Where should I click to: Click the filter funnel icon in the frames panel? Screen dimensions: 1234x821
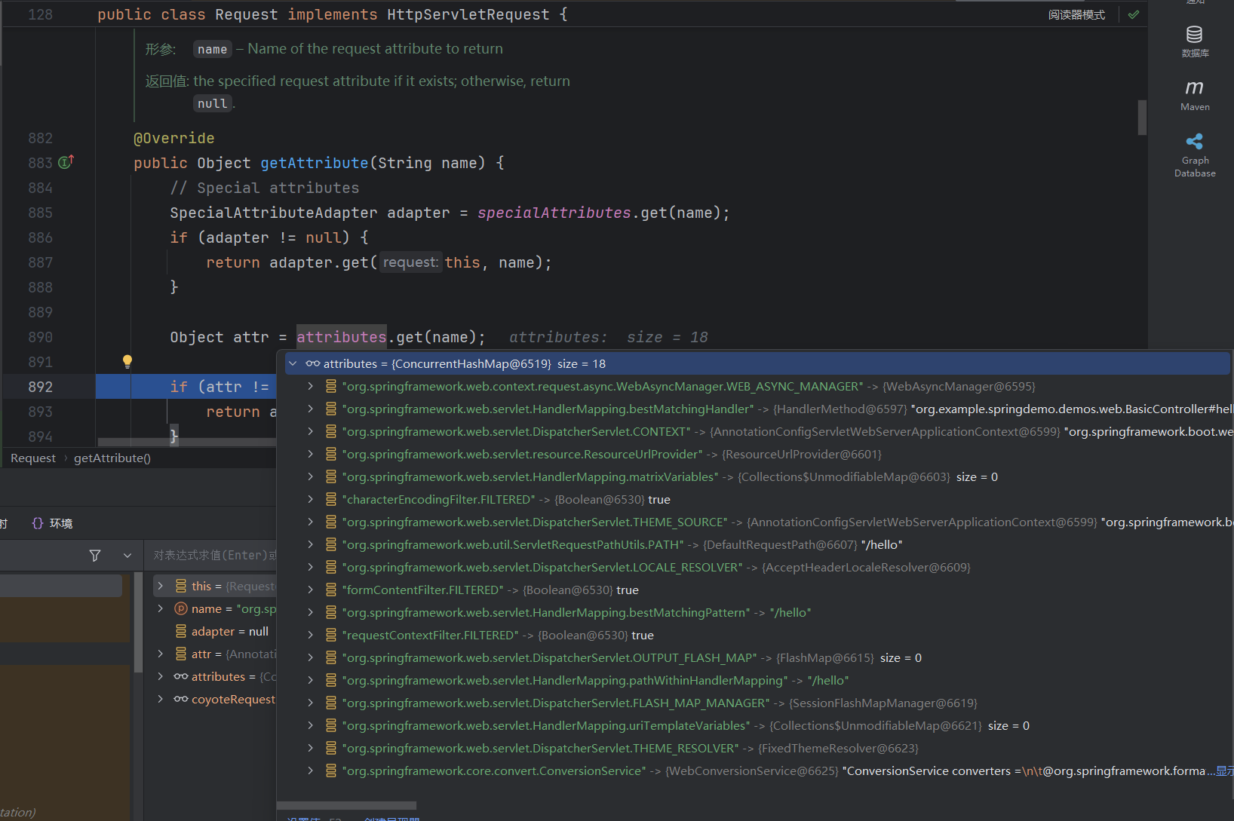(x=95, y=556)
